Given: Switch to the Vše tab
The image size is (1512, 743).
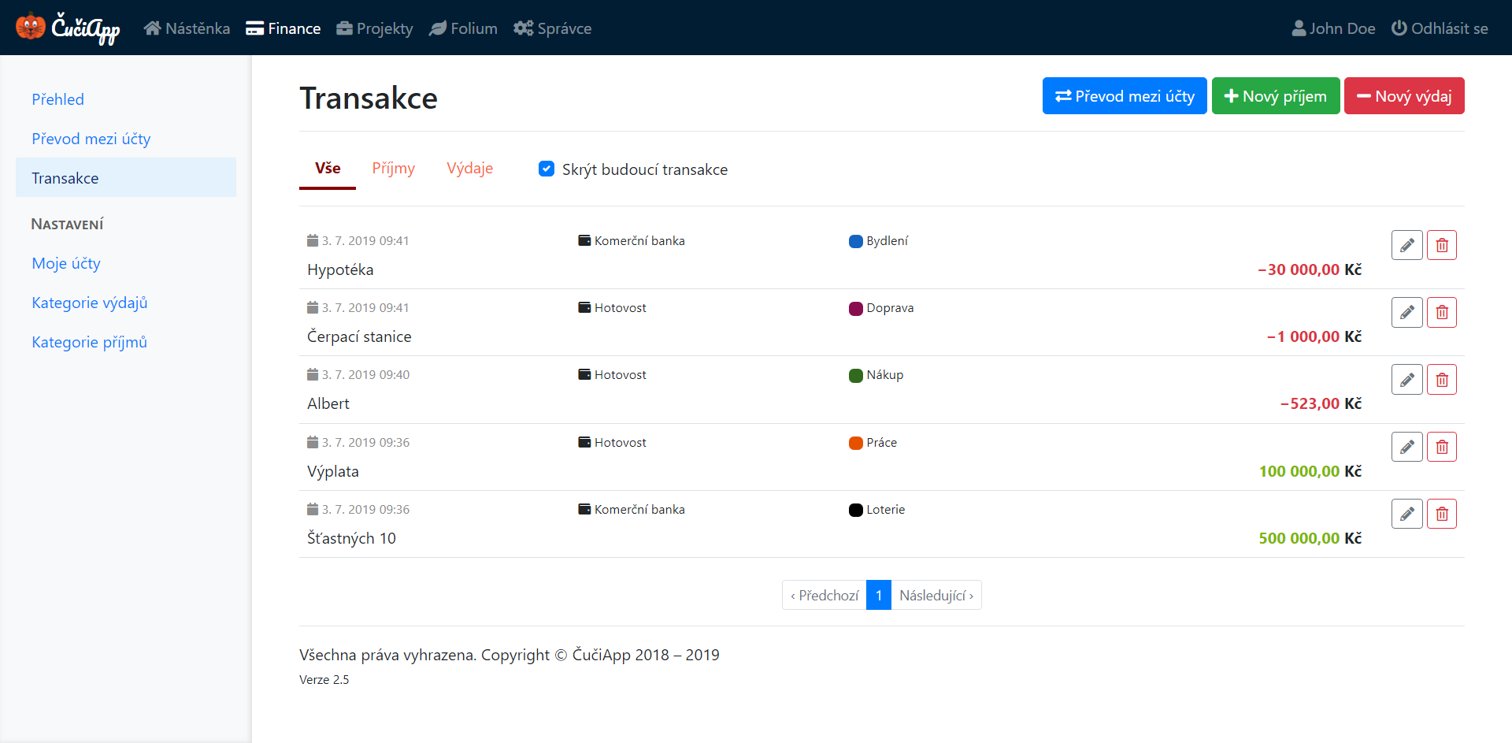Looking at the screenshot, I should 328,168.
